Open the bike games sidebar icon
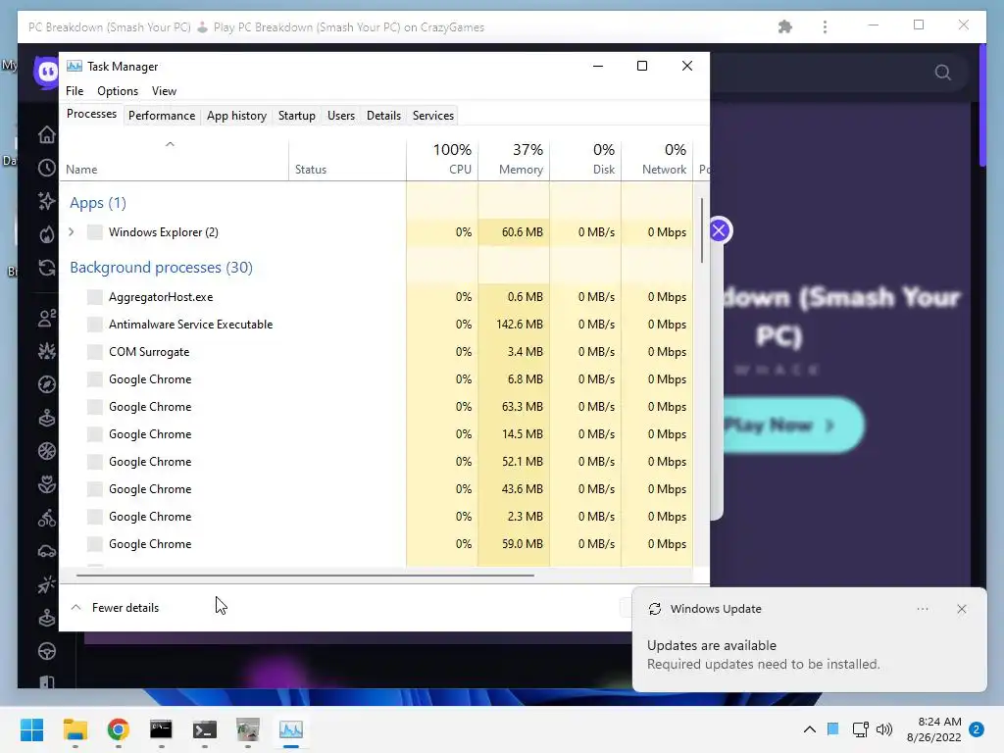This screenshot has width=1004, height=753. pyautogui.click(x=47, y=518)
